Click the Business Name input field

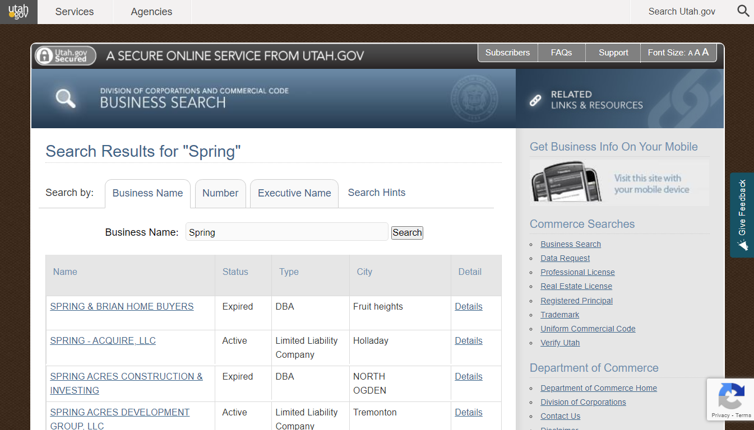pos(287,232)
